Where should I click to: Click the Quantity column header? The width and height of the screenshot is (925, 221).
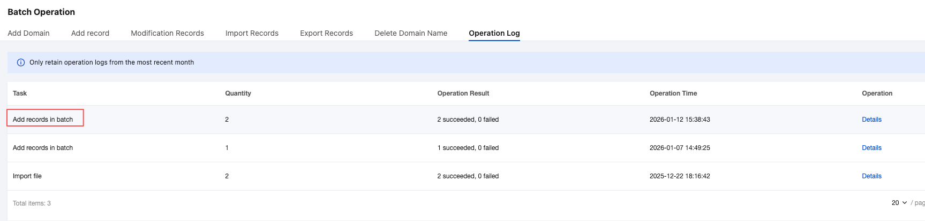(x=238, y=93)
